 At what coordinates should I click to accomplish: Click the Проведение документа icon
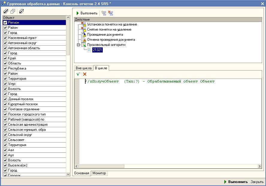tap(84, 34)
